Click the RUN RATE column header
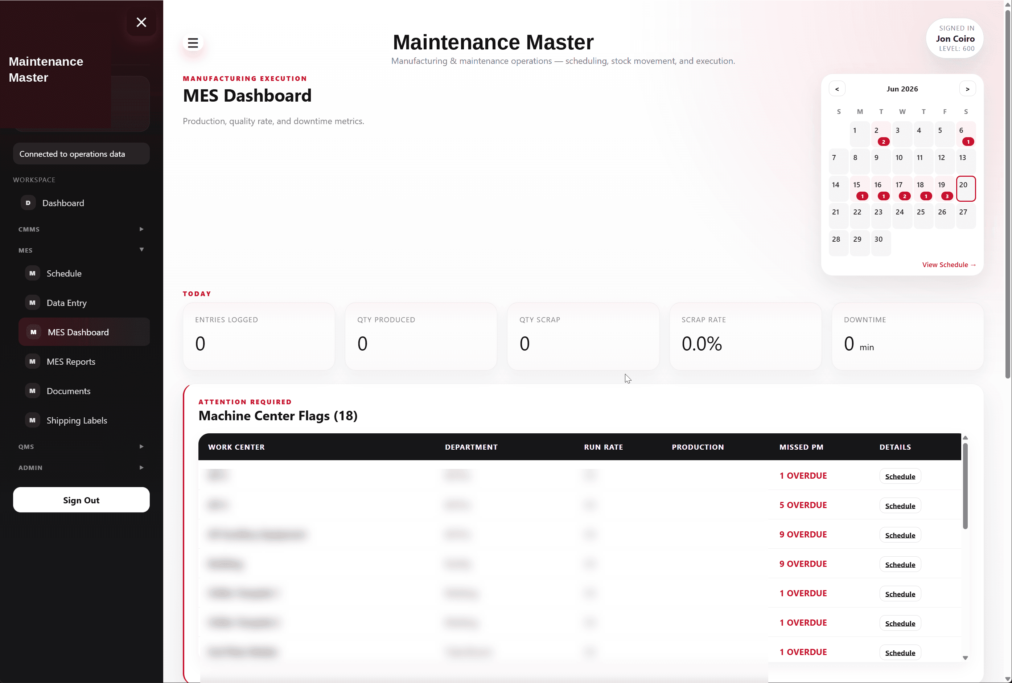 603,447
